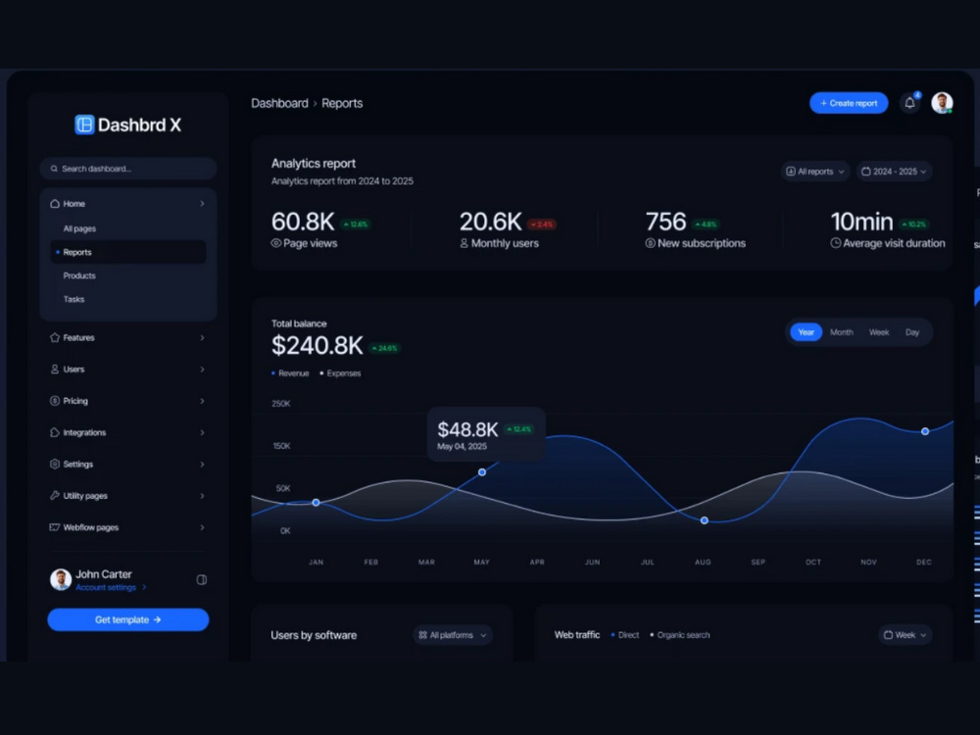Expand the Features menu chevron
980x735 pixels.
click(x=202, y=337)
